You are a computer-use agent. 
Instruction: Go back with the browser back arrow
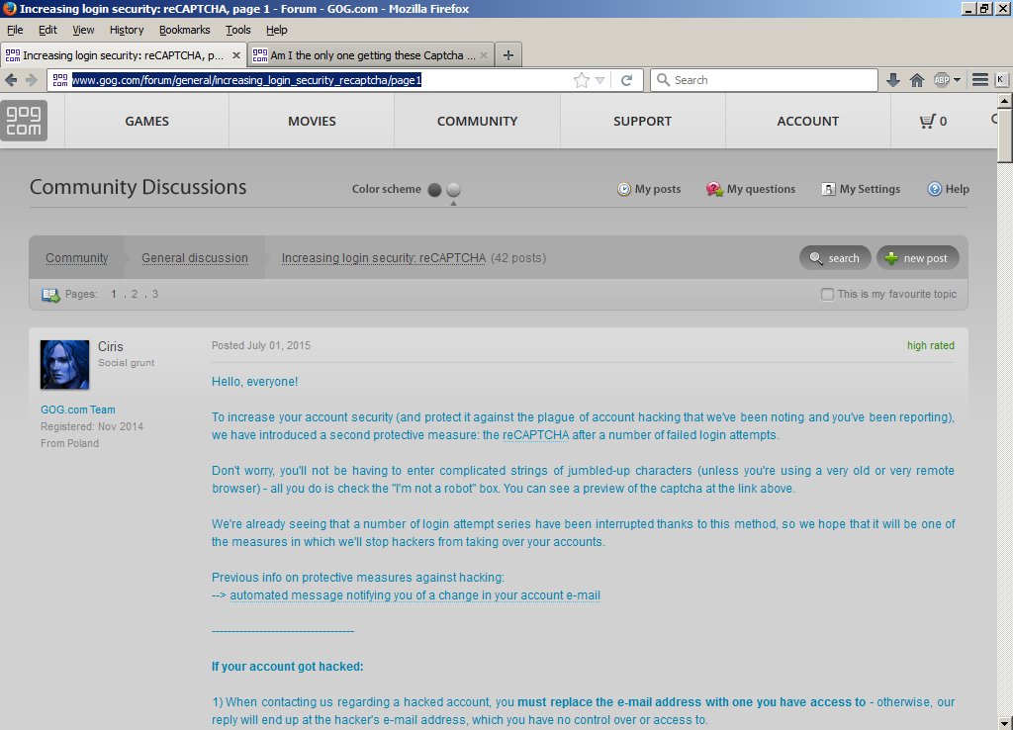coord(11,80)
